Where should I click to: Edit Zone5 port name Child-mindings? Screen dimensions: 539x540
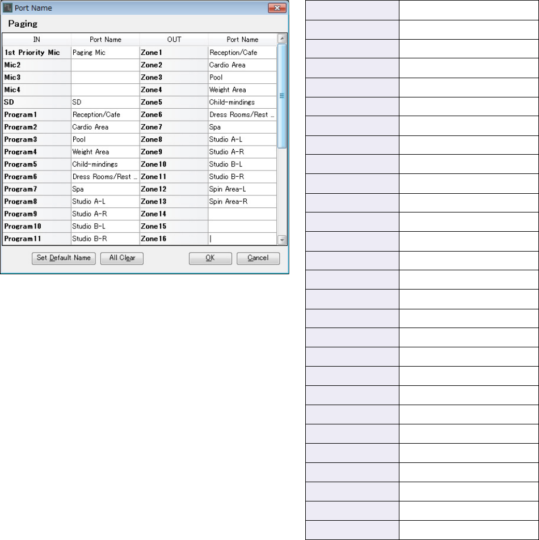pyautogui.click(x=242, y=102)
